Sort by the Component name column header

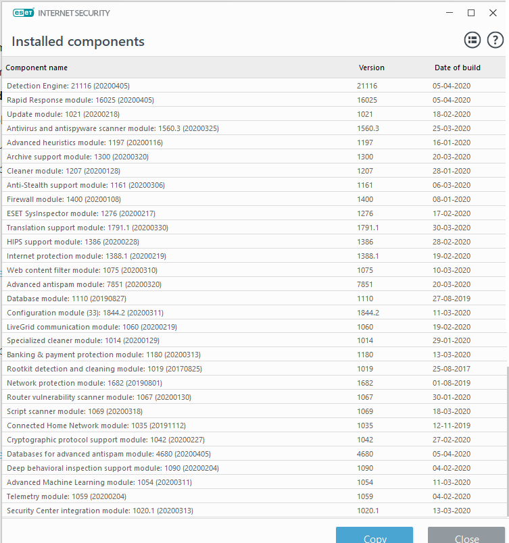click(37, 68)
